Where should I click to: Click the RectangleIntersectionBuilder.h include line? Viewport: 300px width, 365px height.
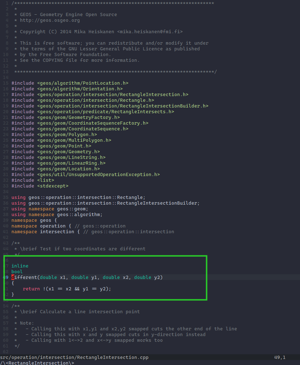coord(110,106)
